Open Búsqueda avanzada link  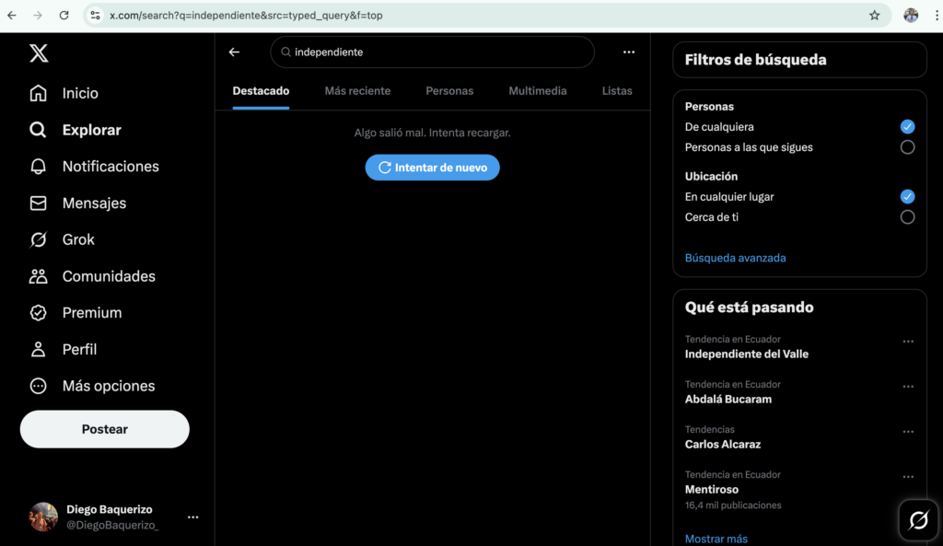(736, 258)
